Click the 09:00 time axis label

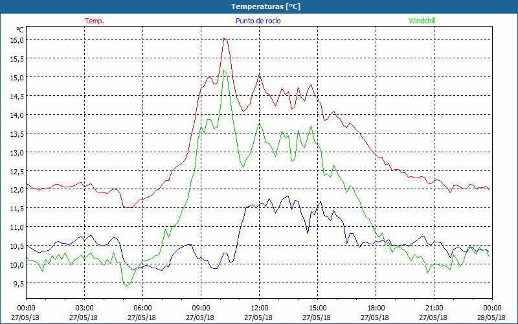click(x=201, y=308)
